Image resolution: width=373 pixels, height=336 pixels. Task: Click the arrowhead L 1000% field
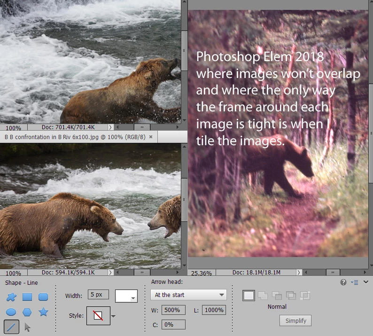tap(214, 310)
